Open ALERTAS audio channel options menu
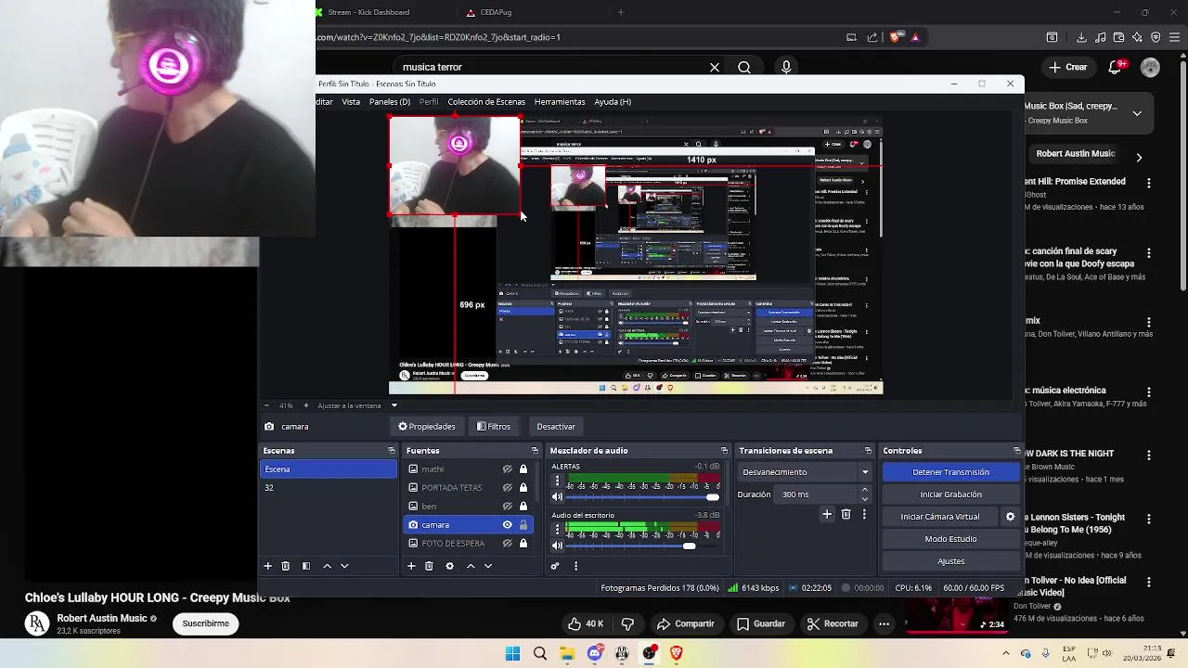Screen dimensions: 1188x668 [x=557, y=481]
